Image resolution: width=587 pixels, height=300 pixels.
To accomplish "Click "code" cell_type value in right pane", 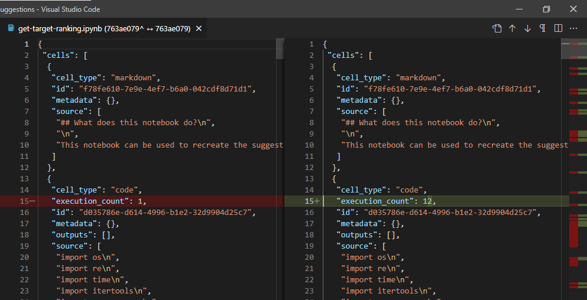I will tap(409, 190).
